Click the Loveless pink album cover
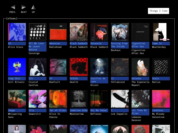Viewport: 178px width, 133px height. (161, 99)
